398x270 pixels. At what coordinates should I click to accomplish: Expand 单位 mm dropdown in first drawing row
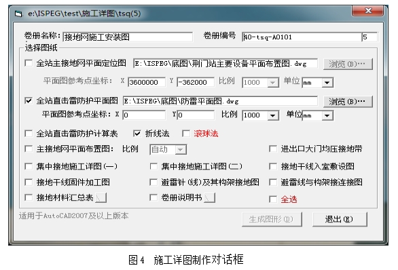pyautogui.click(x=327, y=83)
